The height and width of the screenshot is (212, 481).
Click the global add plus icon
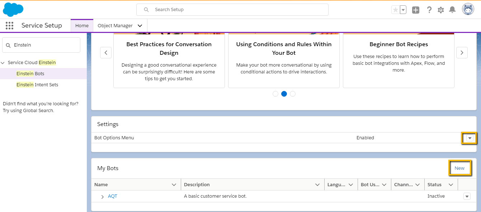416,10
